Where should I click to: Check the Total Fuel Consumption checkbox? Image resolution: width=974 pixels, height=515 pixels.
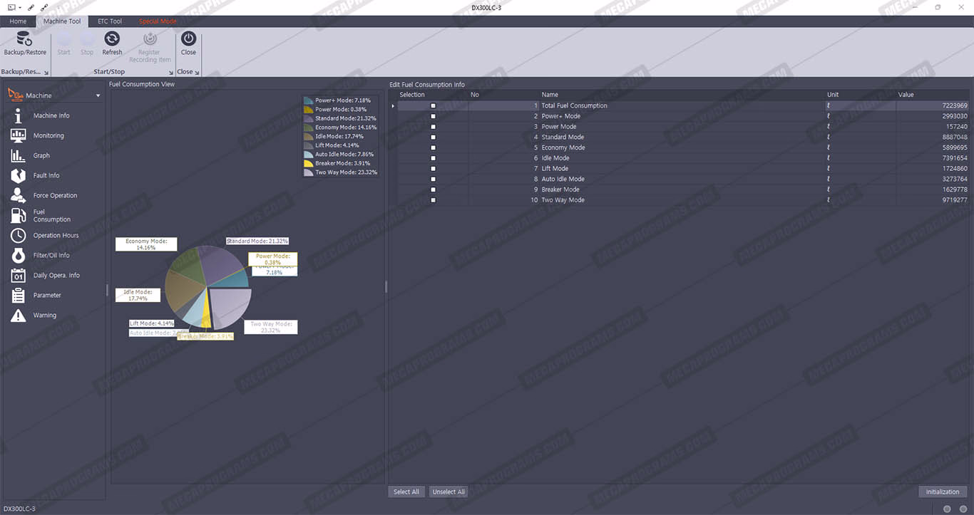(x=433, y=105)
